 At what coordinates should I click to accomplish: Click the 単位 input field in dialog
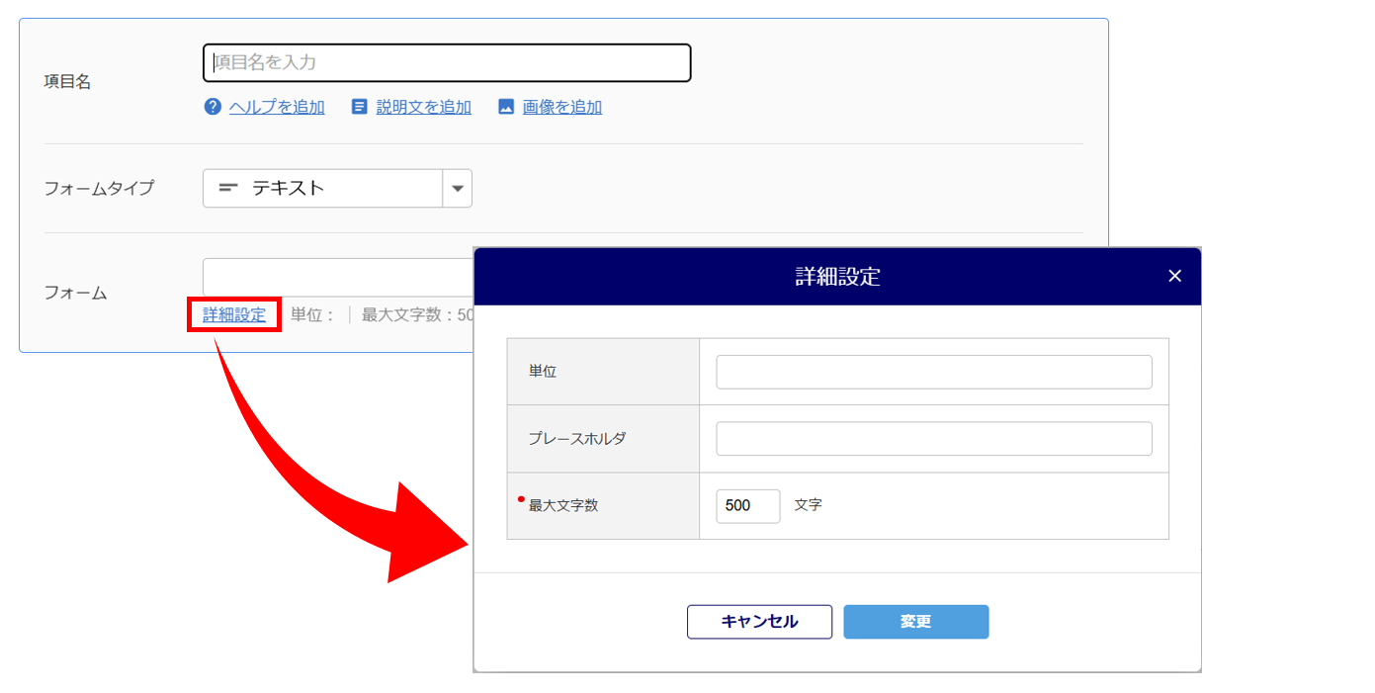934,372
